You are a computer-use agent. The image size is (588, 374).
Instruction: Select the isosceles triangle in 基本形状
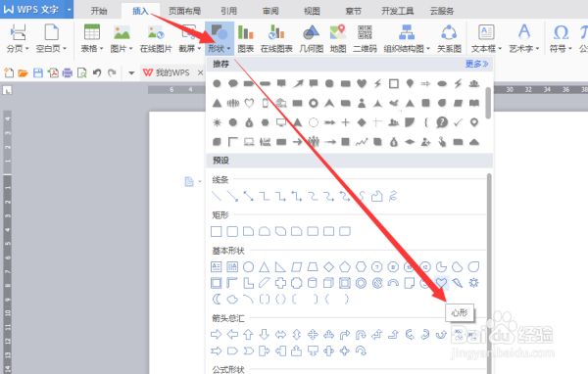(265, 267)
